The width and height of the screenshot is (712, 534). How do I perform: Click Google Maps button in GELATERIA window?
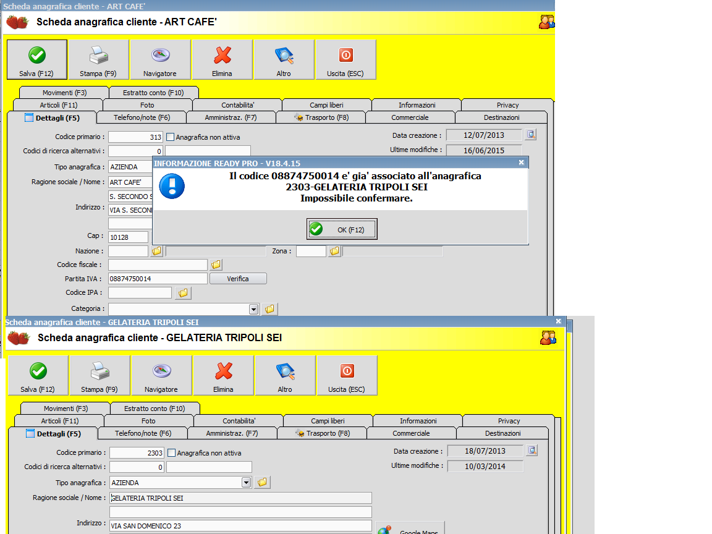click(410, 528)
